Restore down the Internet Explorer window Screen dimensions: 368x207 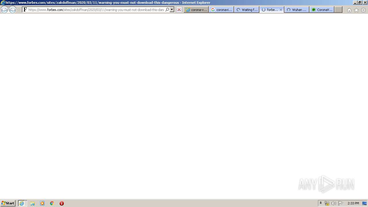click(360, 3)
